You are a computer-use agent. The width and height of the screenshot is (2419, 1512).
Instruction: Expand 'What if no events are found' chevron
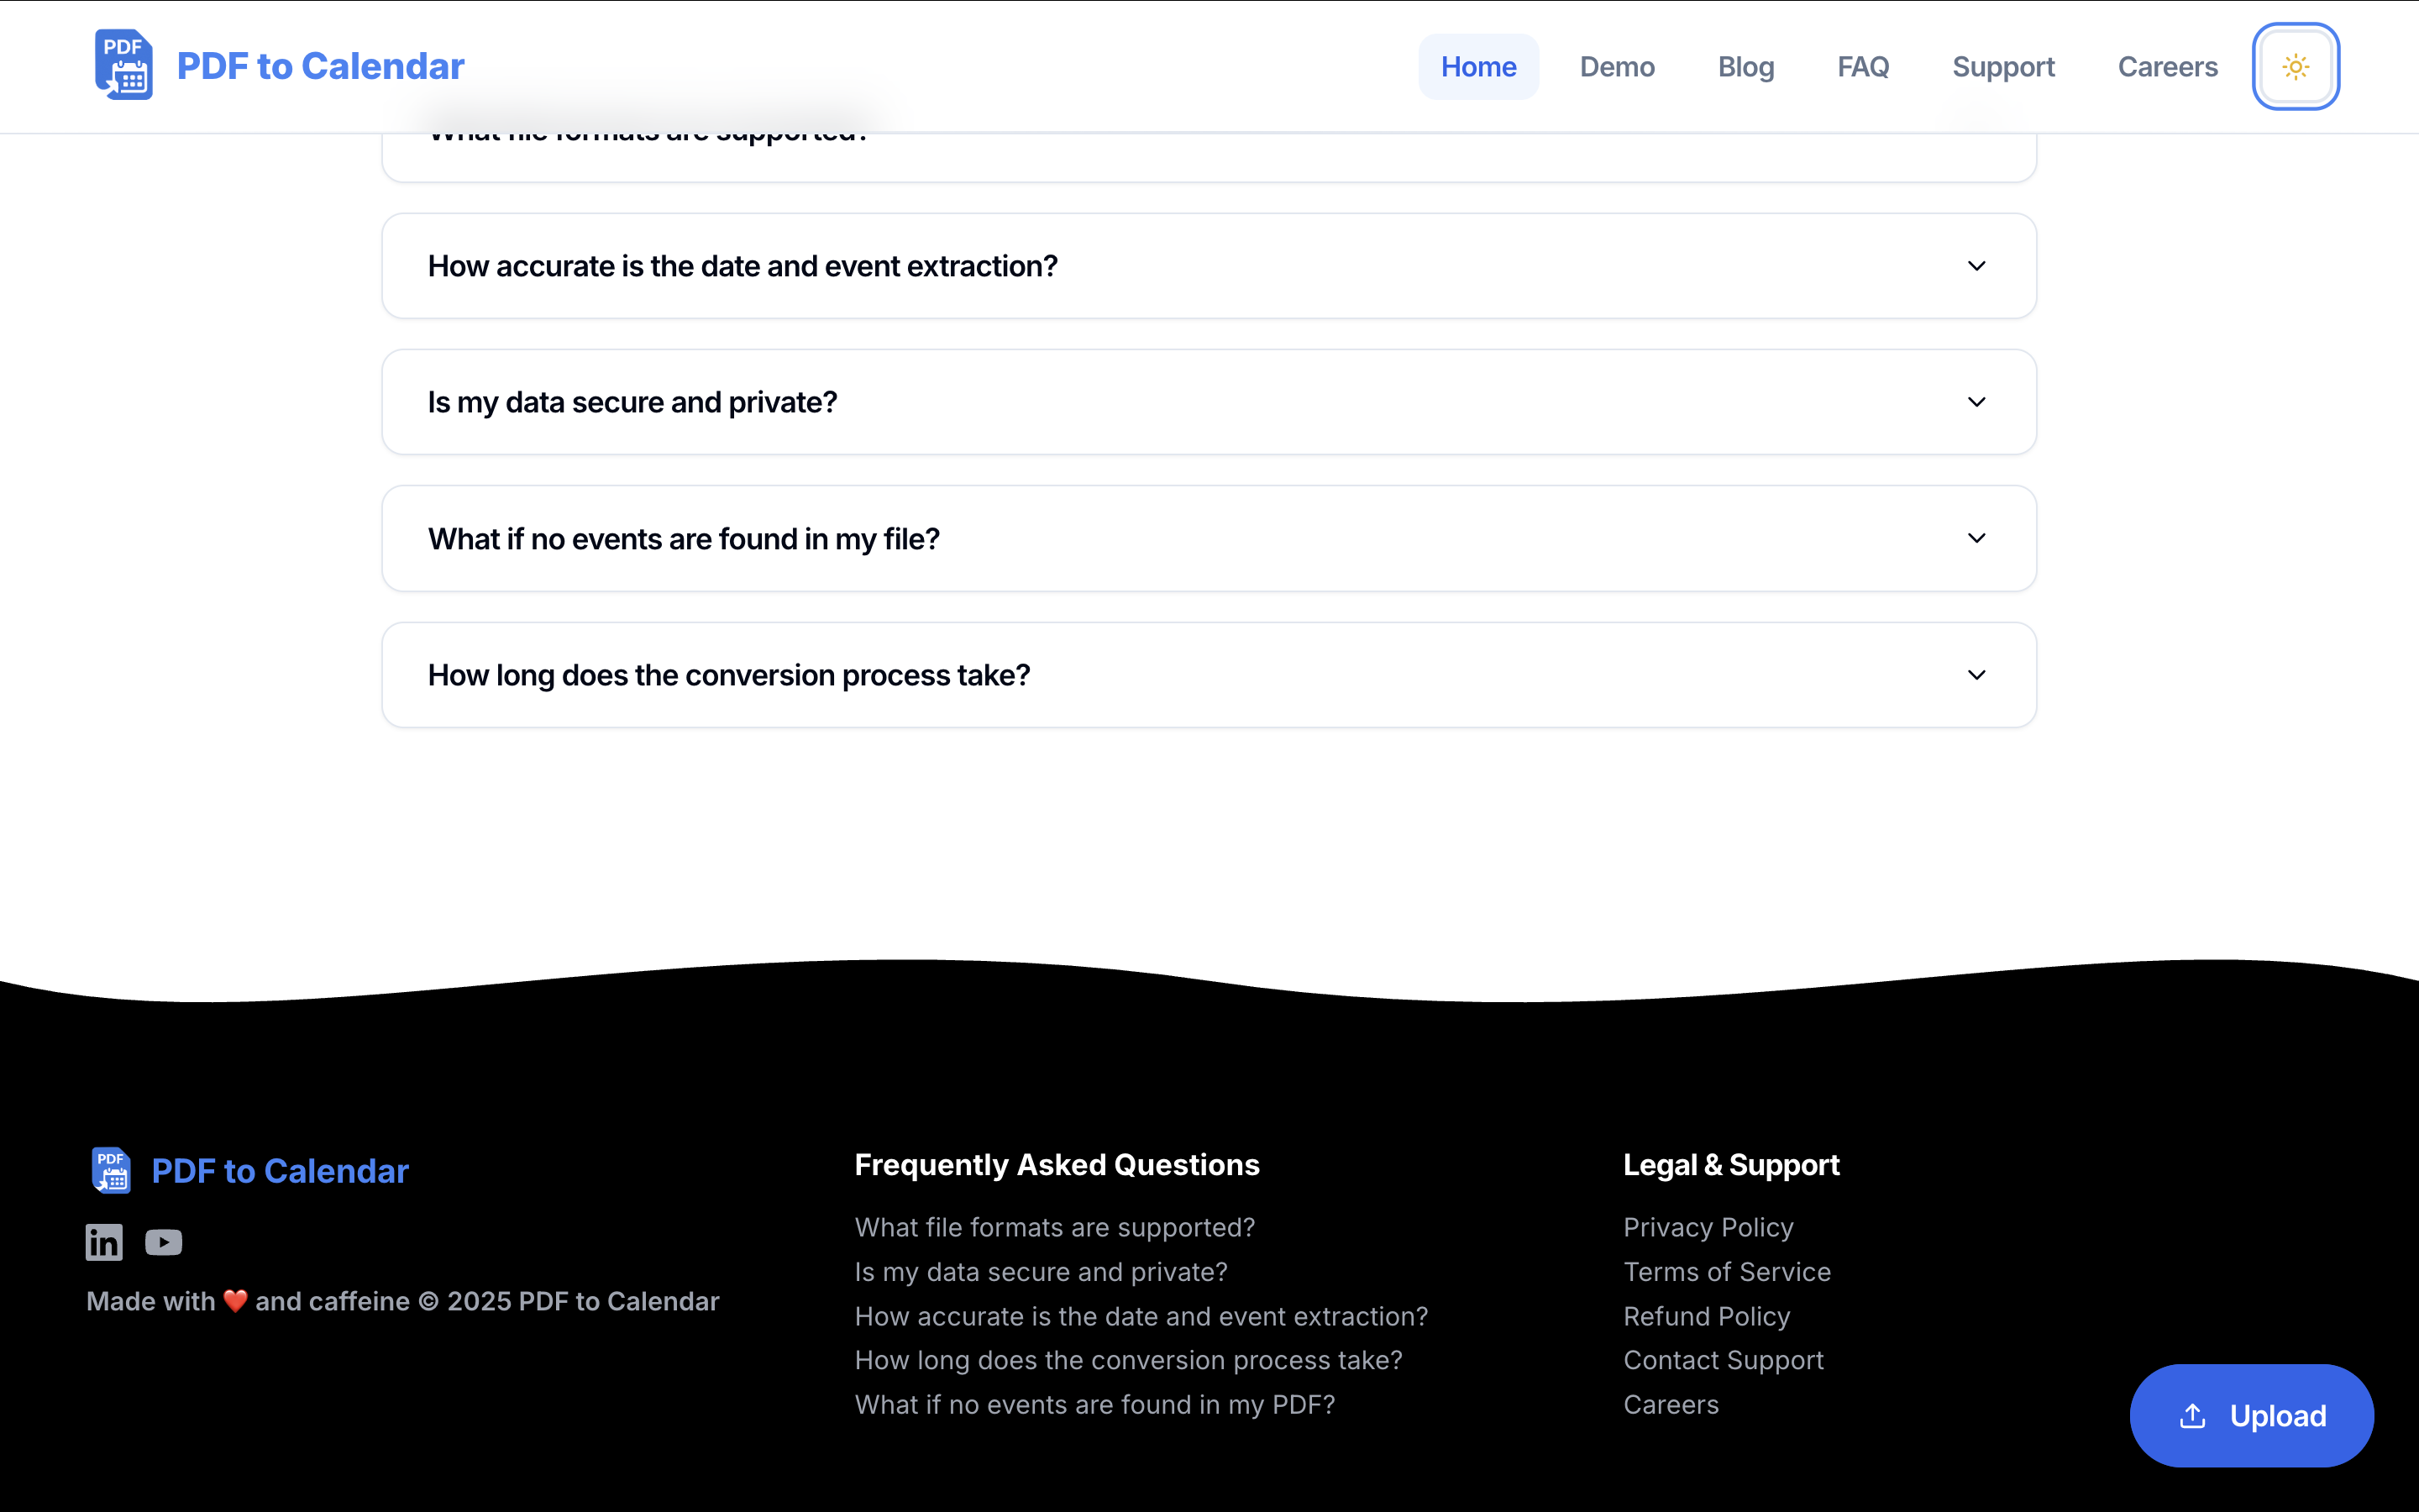coord(1976,538)
